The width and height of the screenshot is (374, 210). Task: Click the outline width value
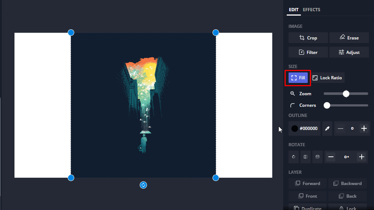tap(352, 129)
